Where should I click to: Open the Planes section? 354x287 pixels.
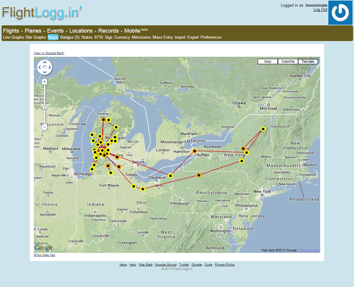tap(33, 31)
